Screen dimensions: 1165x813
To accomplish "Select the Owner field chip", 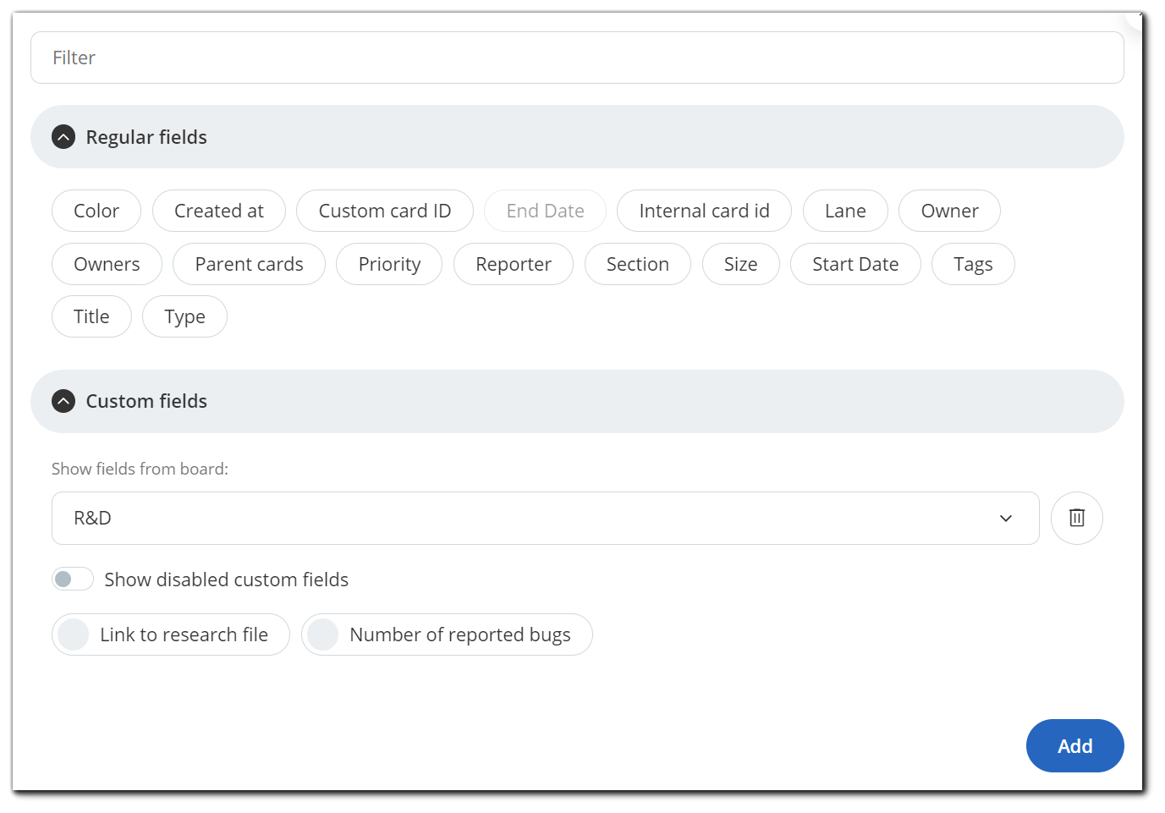I will (x=949, y=211).
